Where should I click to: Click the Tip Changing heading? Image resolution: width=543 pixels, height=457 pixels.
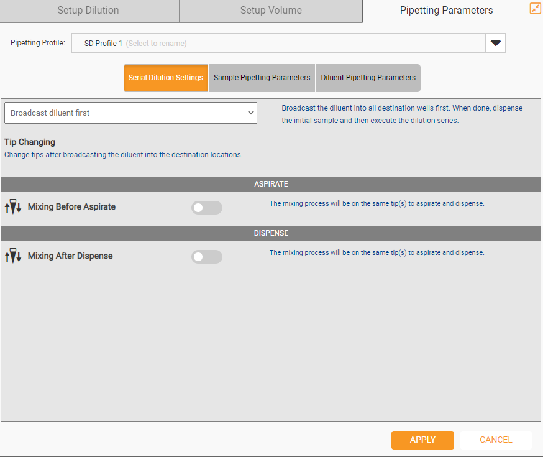[30, 142]
